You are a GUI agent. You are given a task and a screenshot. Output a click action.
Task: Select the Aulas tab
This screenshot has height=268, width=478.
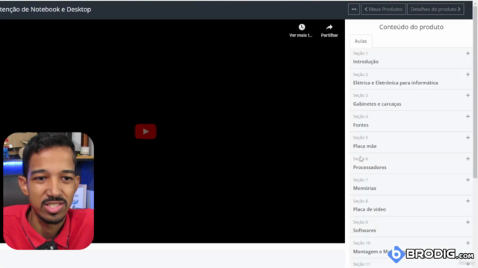click(x=361, y=41)
